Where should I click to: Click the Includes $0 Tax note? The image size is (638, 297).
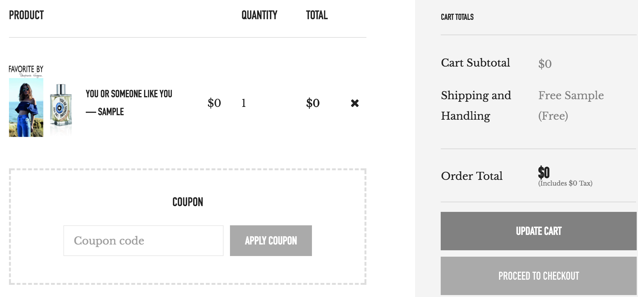(x=565, y=183)
